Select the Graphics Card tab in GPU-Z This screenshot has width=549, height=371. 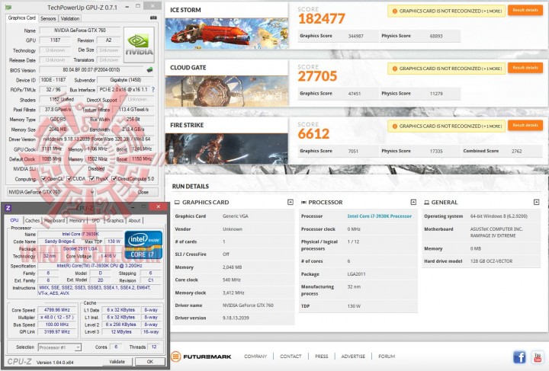21,18
